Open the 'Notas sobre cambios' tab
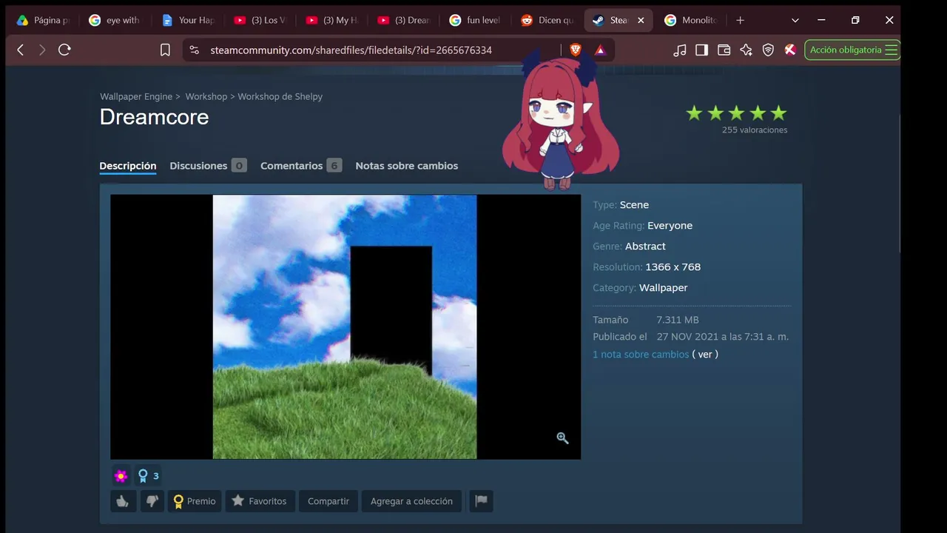Image resolution: width=947 pixels, height=533 pixels. point(407,166)
